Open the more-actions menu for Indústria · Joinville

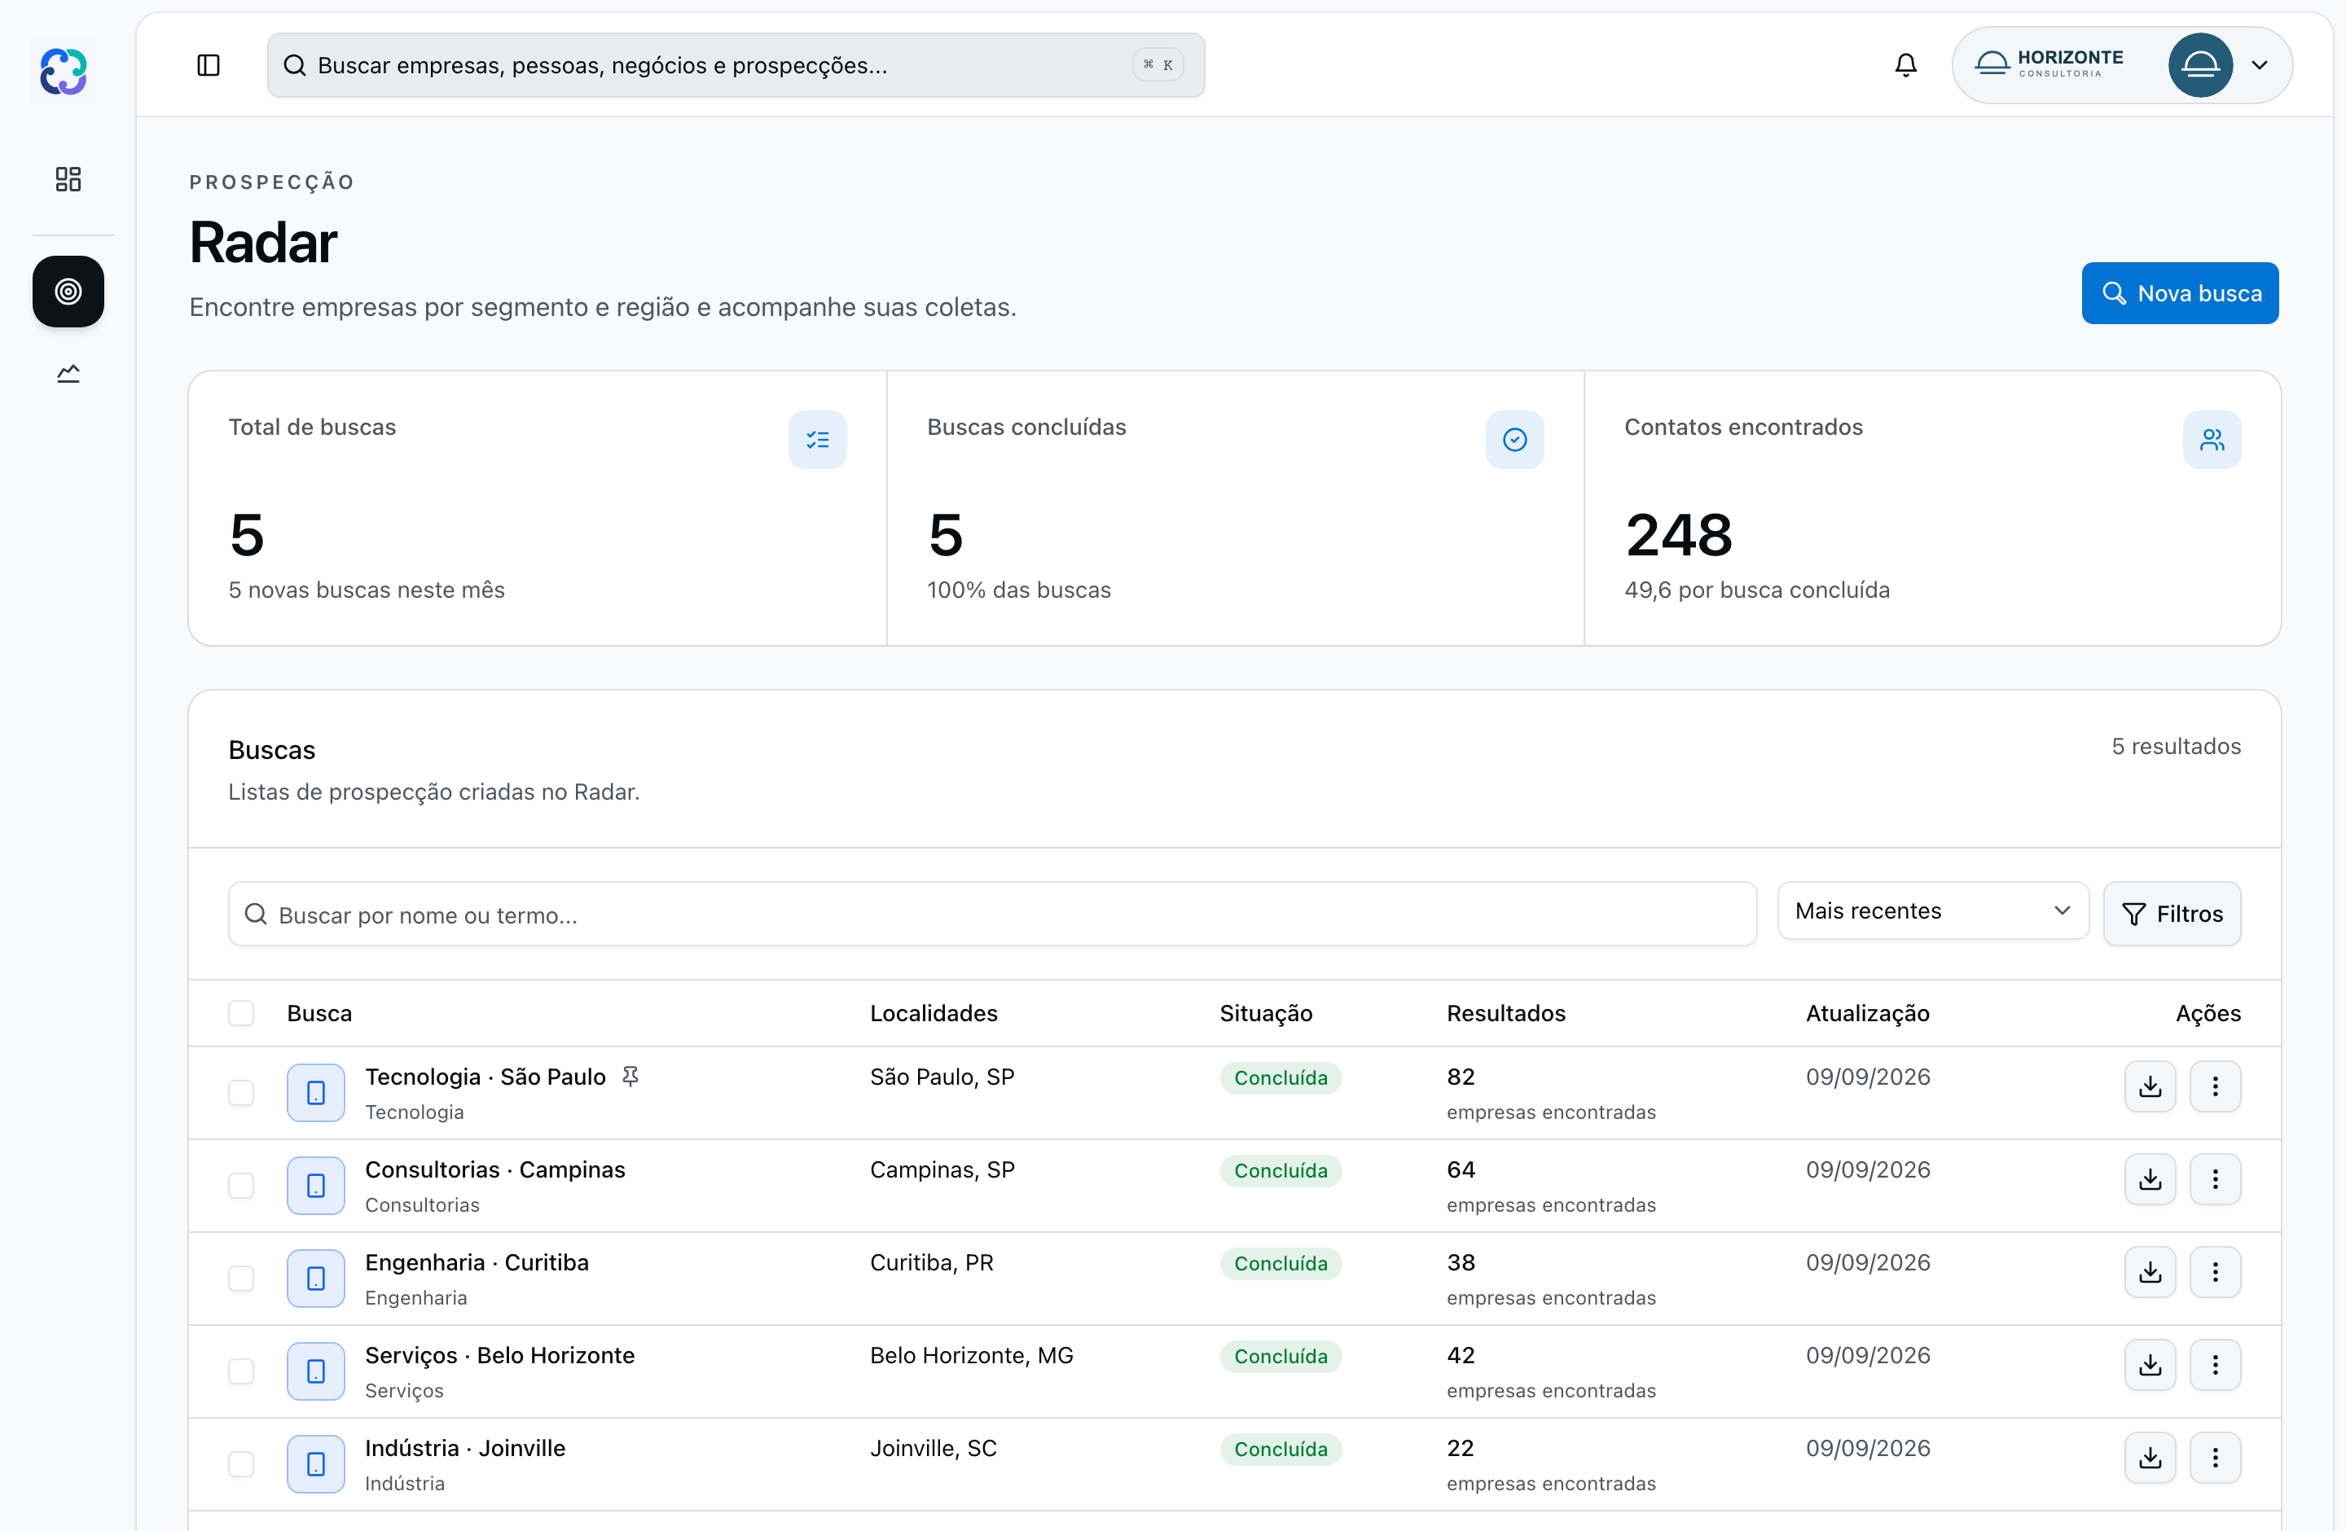2215,1457
